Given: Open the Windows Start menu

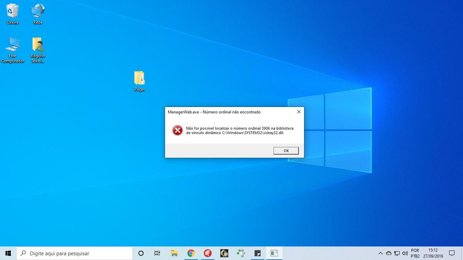Looking at the screenshot, I should click(x=8, y=253).
